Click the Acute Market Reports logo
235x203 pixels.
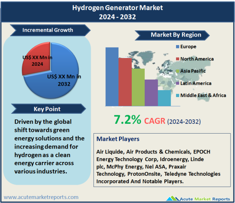pyautogui.click(x=198, y=199)
